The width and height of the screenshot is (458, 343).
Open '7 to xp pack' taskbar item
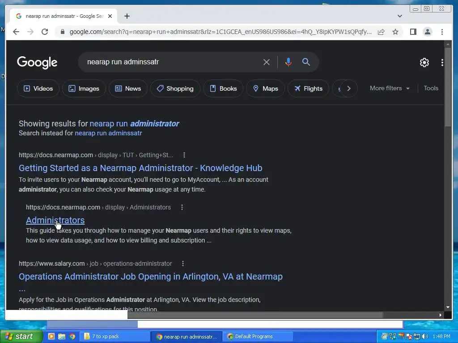[115, 336]
